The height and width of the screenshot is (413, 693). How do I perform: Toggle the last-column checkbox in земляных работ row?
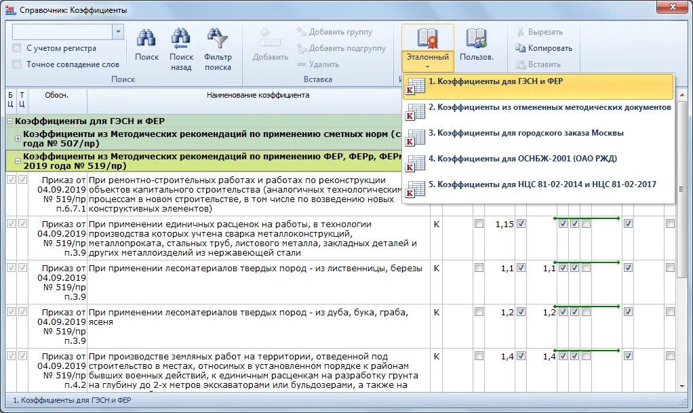click(670, 355)
